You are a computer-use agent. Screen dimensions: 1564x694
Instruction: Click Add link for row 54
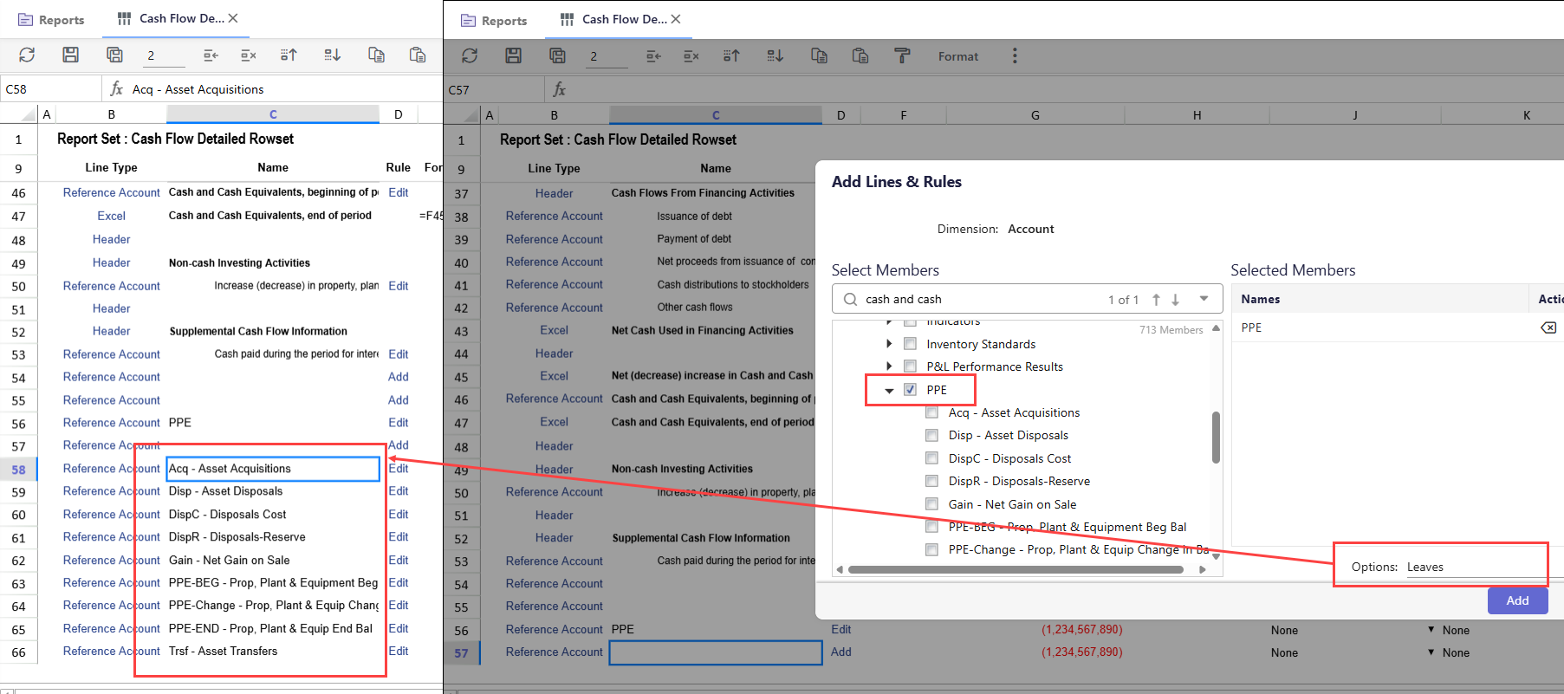[399, 377]
